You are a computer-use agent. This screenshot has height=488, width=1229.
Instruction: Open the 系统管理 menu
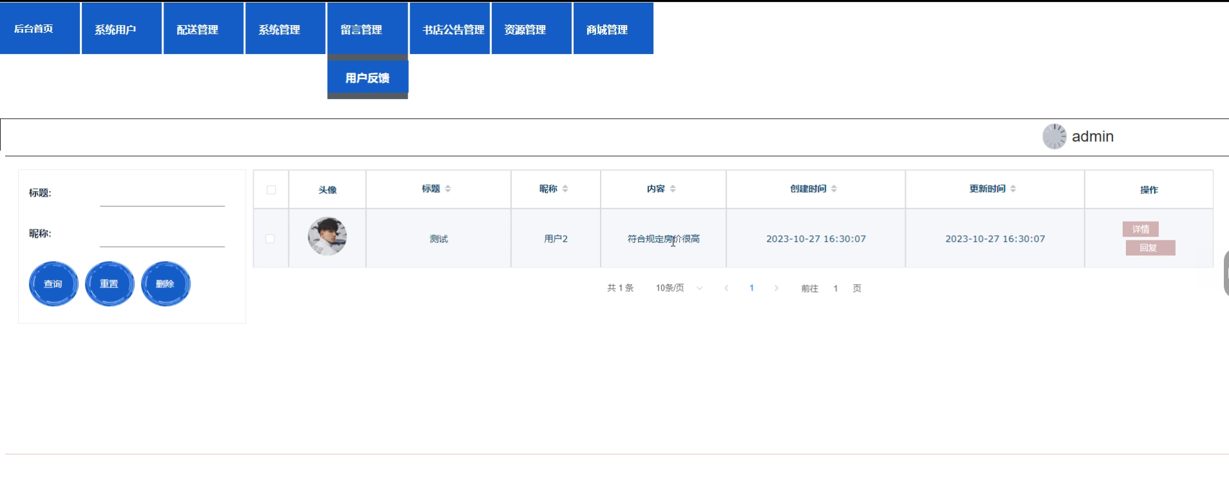[x=285, y=29]
